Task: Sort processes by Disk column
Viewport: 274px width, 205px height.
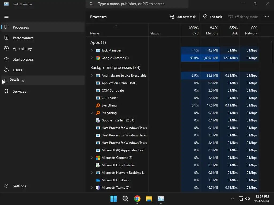Action: pyautogui.click(x=230, y=30)
